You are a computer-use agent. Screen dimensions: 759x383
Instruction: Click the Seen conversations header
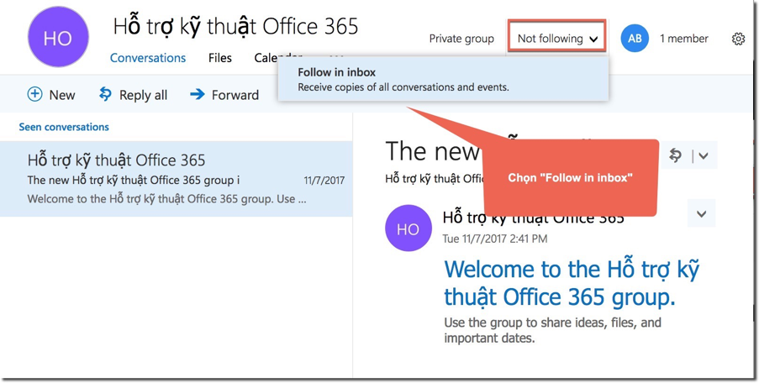coord(64,127)
